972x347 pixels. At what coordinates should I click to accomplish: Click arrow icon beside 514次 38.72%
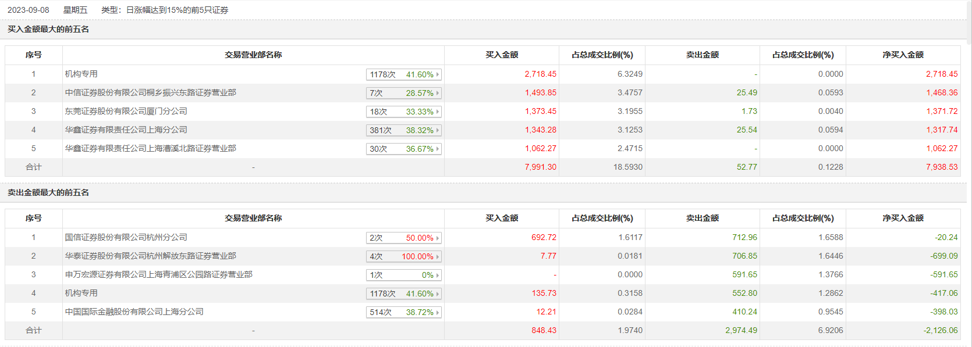(x=438, y=312)
